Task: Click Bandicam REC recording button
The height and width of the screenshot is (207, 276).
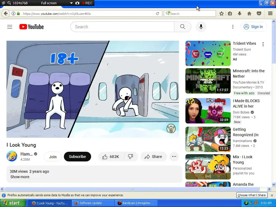Action: point(87,3)
